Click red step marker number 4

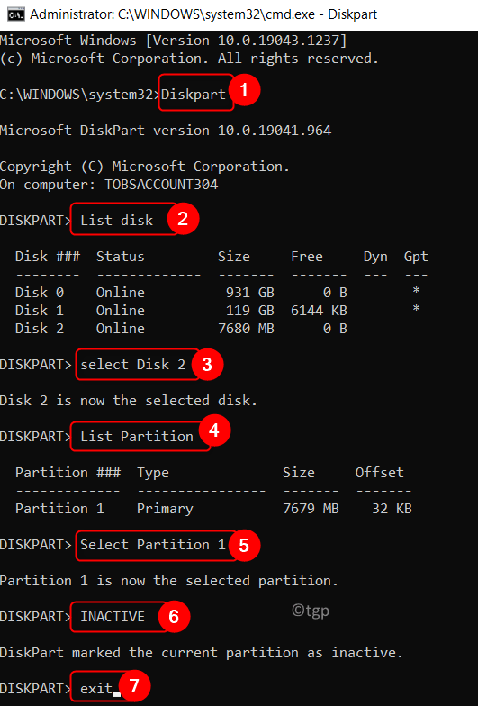coord(214,430)
